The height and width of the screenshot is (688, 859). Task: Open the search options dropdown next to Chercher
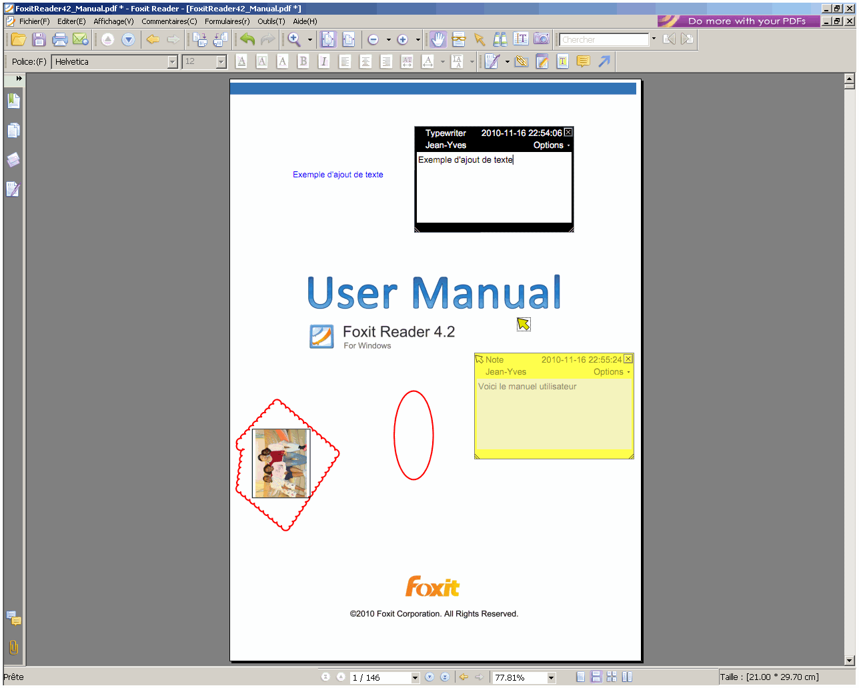[x=654, y=39]
